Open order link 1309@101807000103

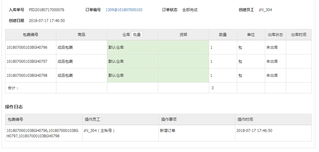(124, 10)
